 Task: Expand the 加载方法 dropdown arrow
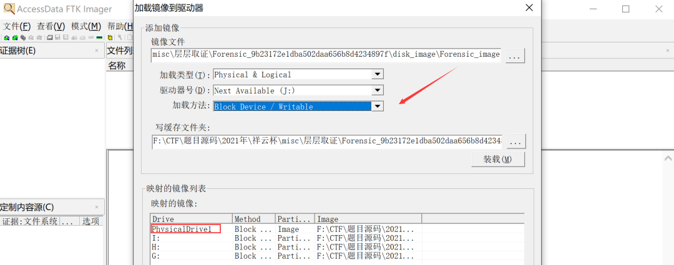pyautogui.click(x=377, y=106)
